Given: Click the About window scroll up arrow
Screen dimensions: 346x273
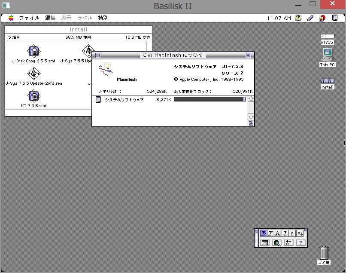Looking at the screenshot, I should pyautogui.click(x=251, y=98).
